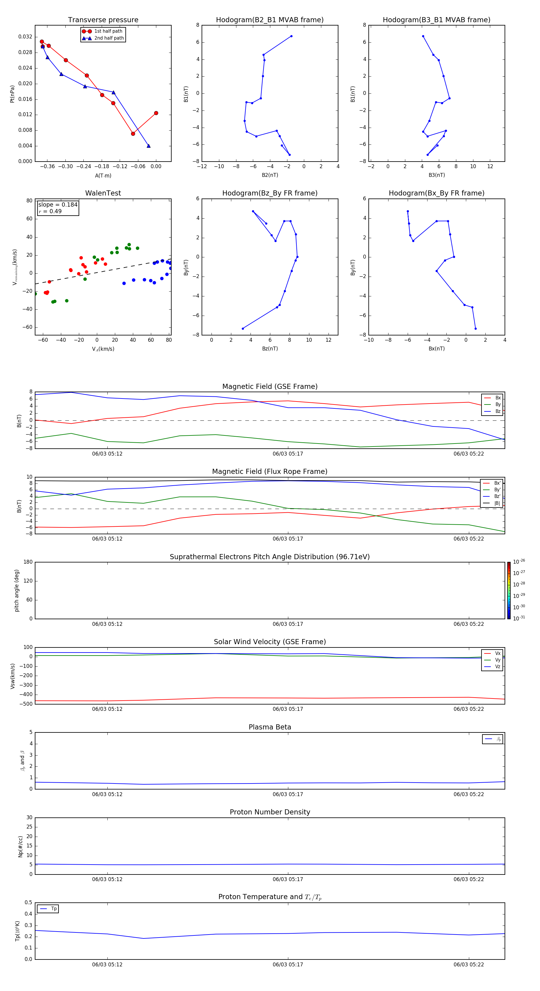Click the 'Magnetic Field (Flux Rope Frame)' title
Image resolution: width=540 pixels, height=991 pixels.
coord(270,472)
